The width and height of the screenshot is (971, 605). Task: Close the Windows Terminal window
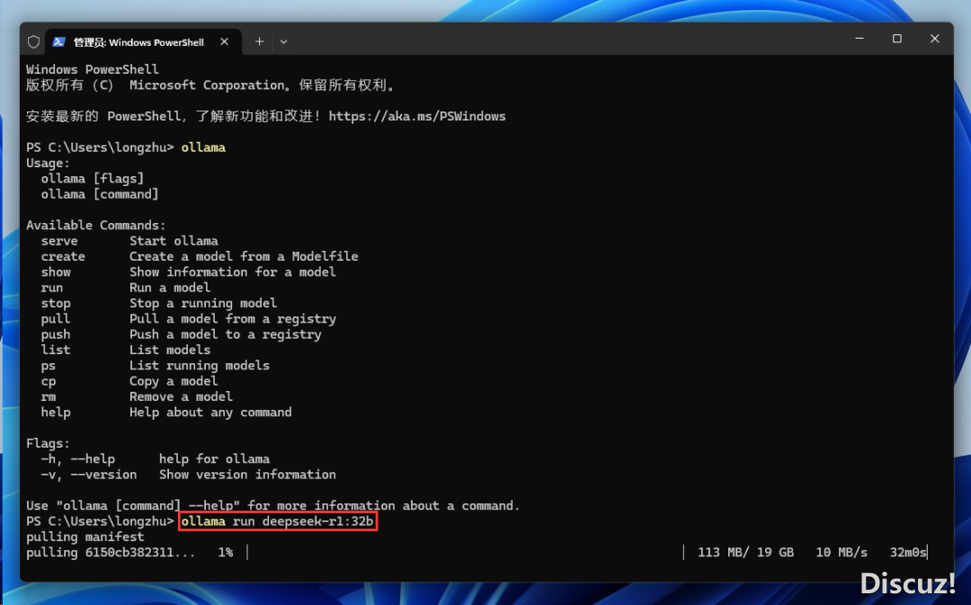(x=935, y=39)
